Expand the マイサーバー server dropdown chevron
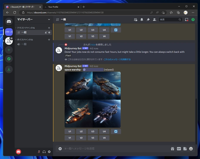The width and height of the screenshot is (200, 159). tap(49, 19)
